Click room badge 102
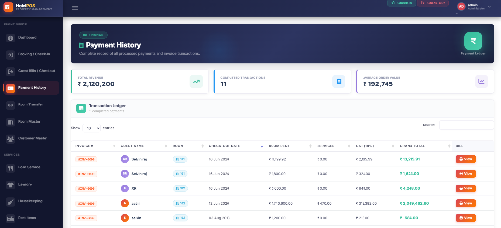 tap(181, 203)
